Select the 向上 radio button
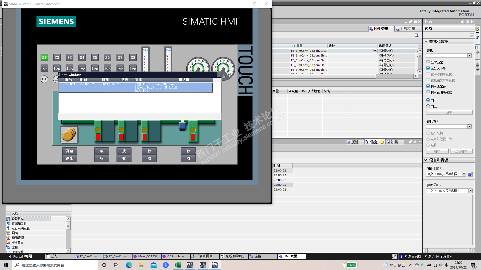The height and width of the screenshot is (270, 481). pyautogui.click(x=428, y=106)
